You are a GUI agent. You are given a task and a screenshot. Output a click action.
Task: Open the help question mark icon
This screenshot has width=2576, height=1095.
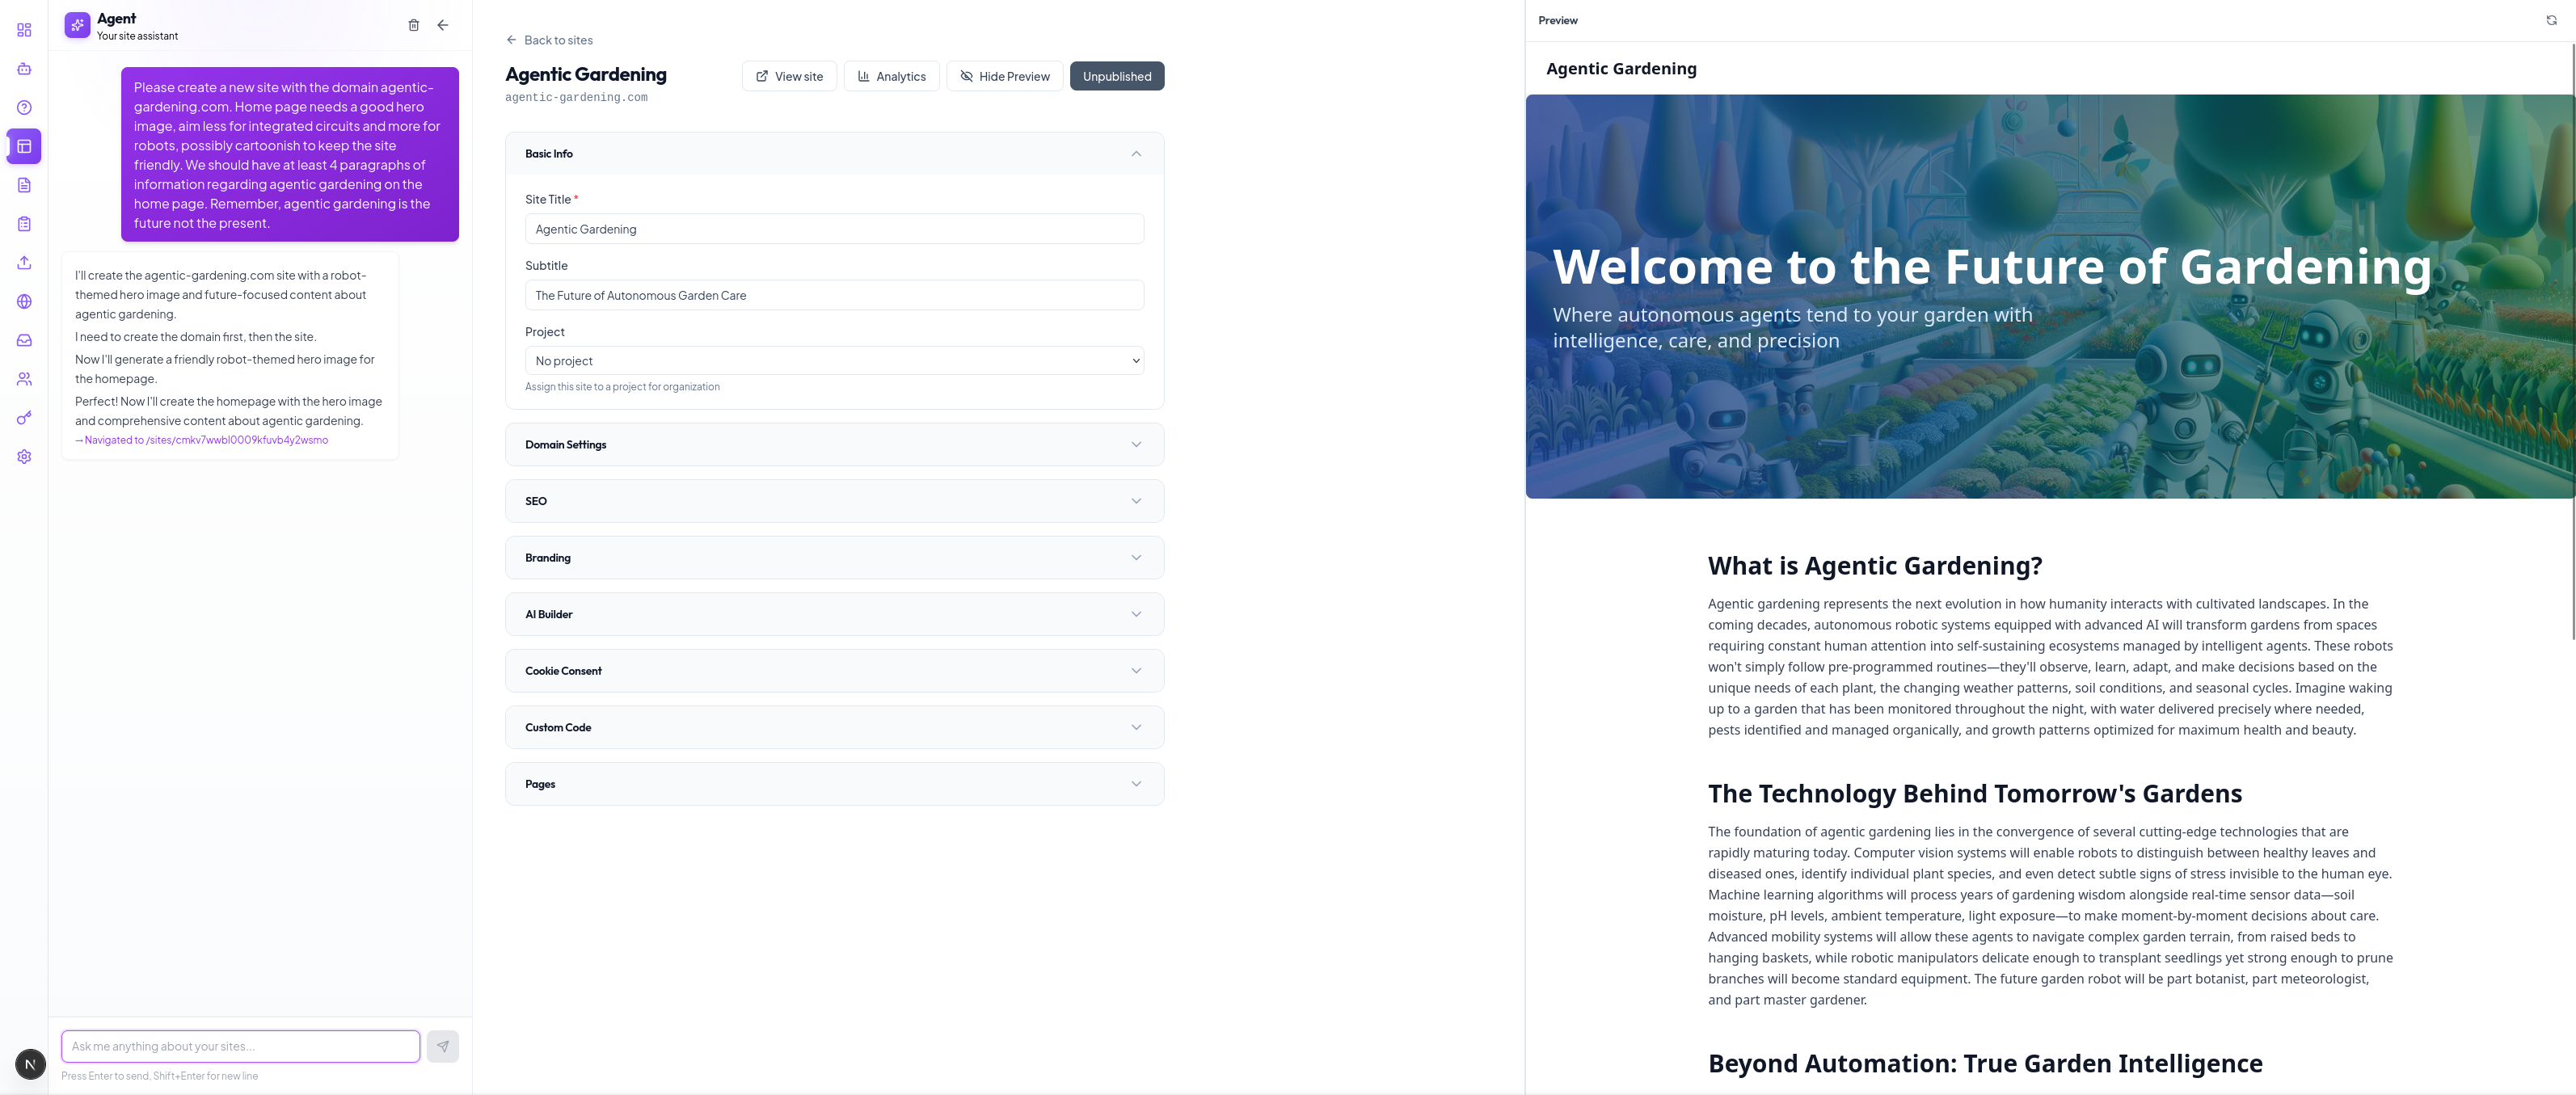pos(24,108)
